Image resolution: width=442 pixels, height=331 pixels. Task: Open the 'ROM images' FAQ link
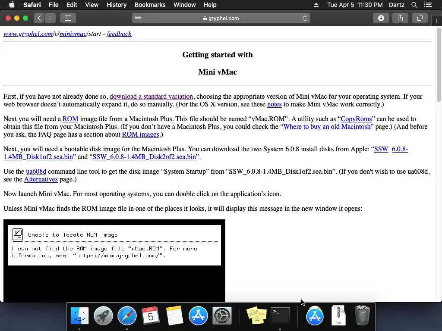tap(140, 134)
